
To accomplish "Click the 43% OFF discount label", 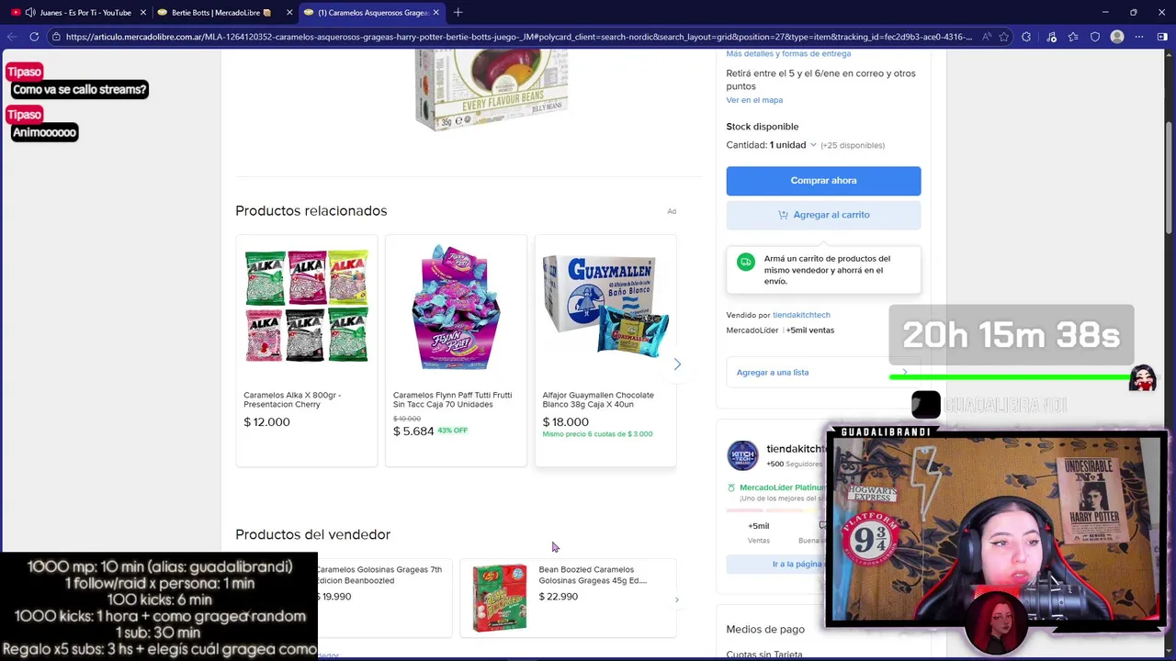I will (x=452, y=431).
